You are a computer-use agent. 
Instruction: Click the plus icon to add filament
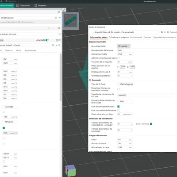coord(49,28)
